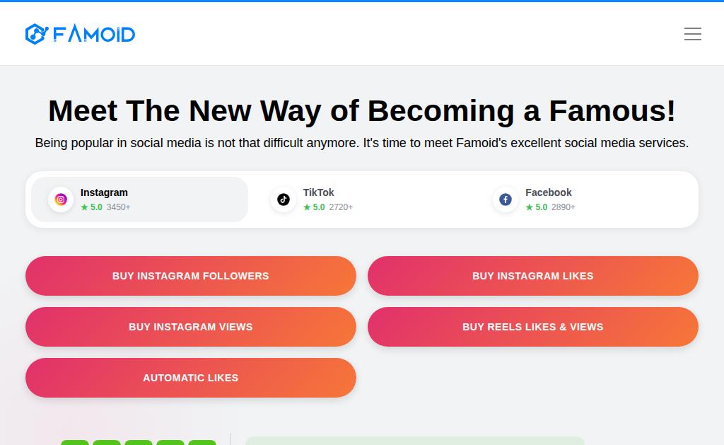Choose Buy Reels Likes & Views

[533, 327]
